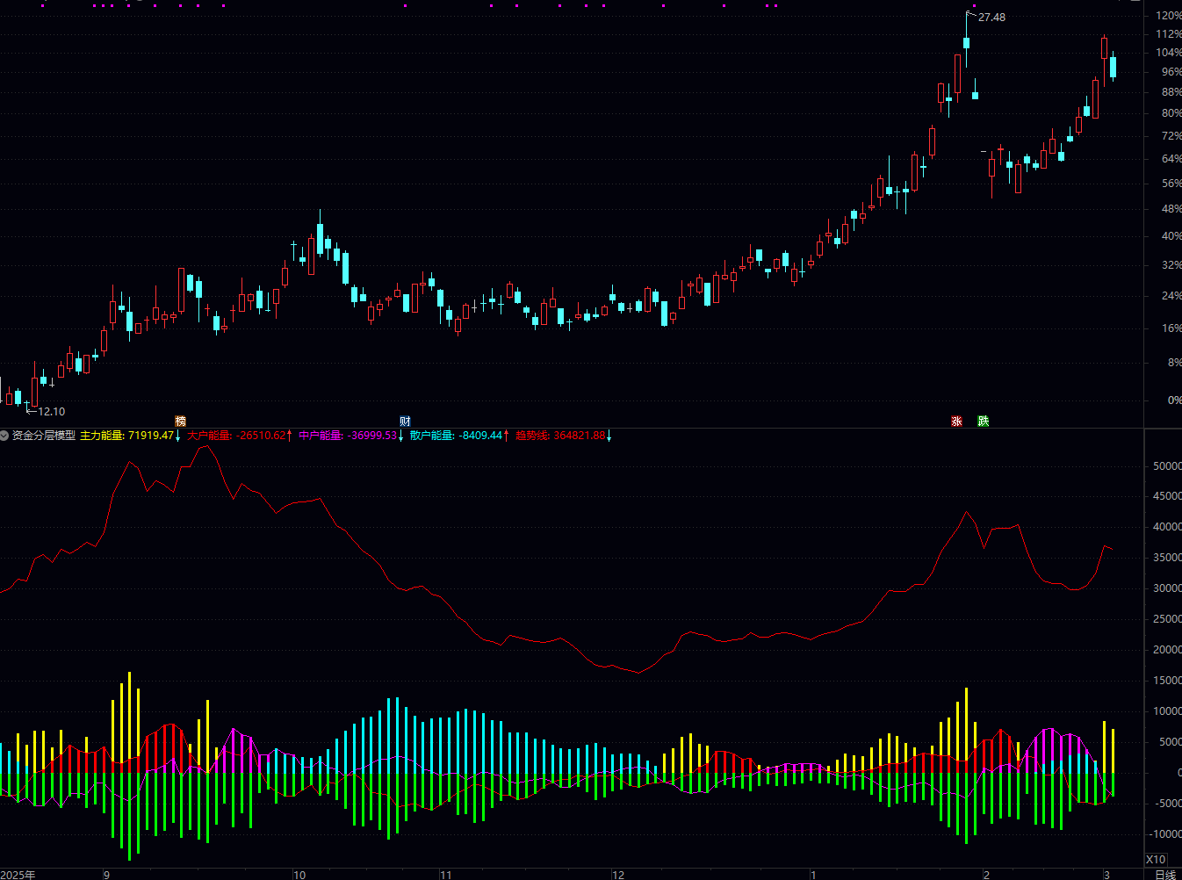Click the 12.10 low price label

[51, 411]
